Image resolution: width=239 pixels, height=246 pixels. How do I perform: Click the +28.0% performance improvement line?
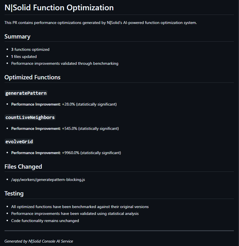point(64,104)
